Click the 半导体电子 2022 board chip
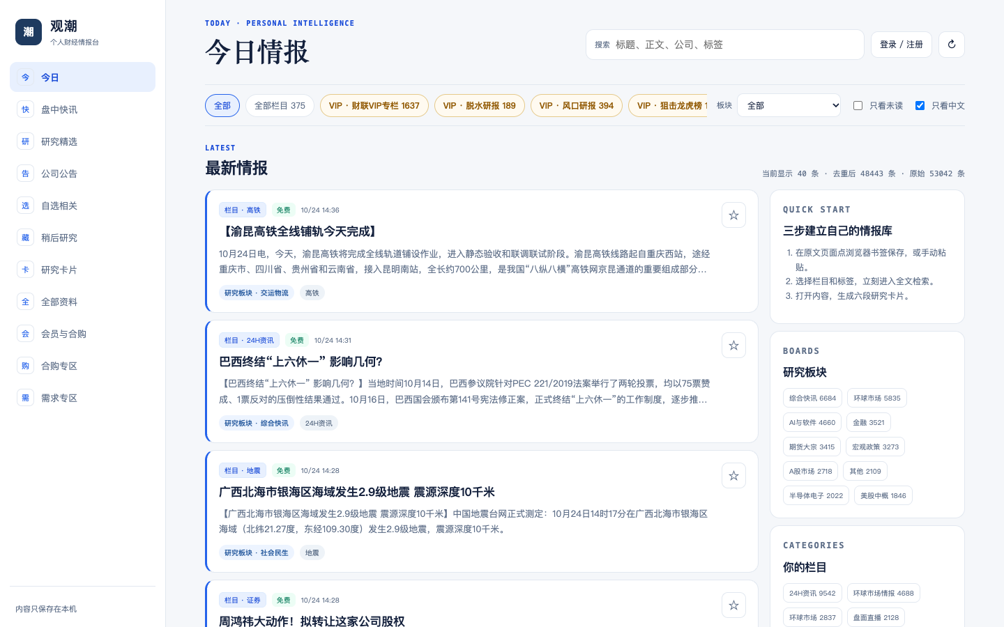The width and height of the screenshot is (1004, 627). click(816, 496)
